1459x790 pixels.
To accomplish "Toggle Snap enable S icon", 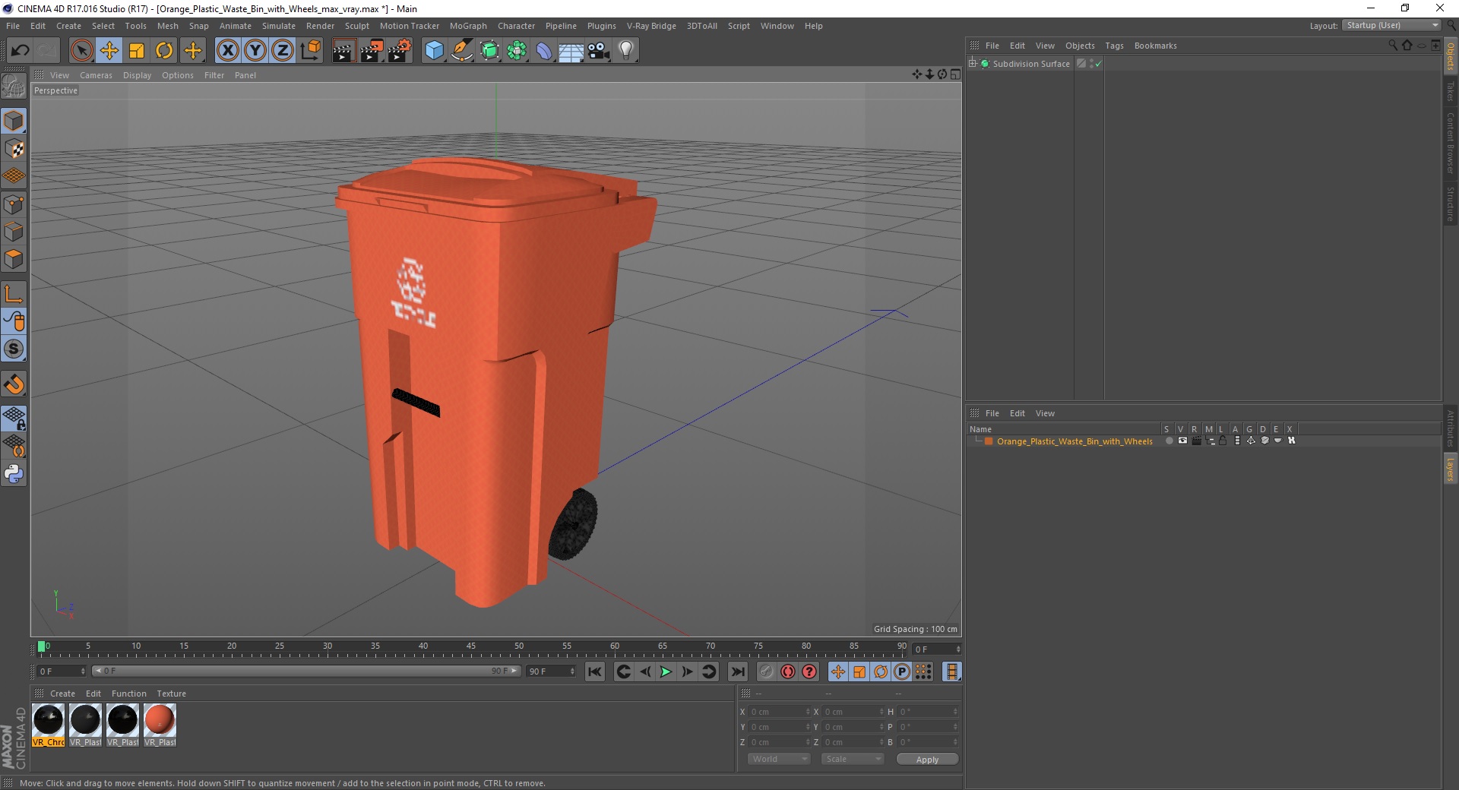I will [14, 349].
